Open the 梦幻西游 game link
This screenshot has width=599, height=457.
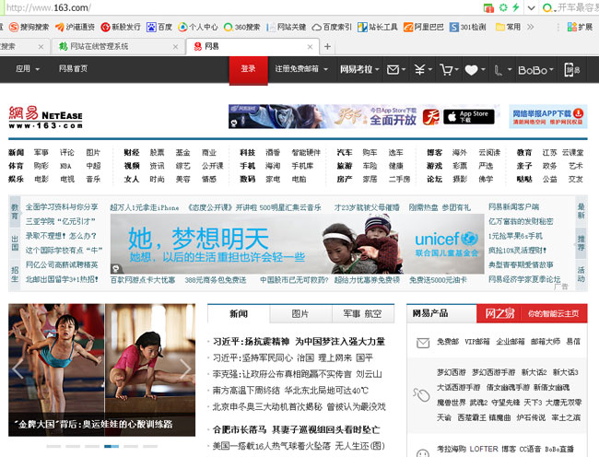pos(452,372)
